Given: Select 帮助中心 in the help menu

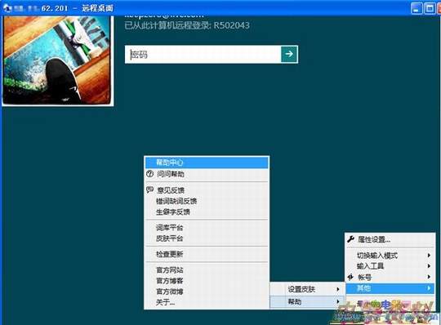Looking at the screenshot, I should 207,162.
